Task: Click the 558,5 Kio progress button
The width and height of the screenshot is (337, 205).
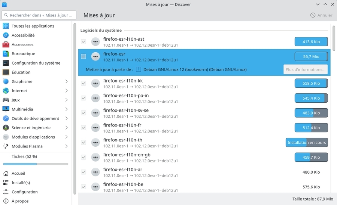Action: (311, 83)
